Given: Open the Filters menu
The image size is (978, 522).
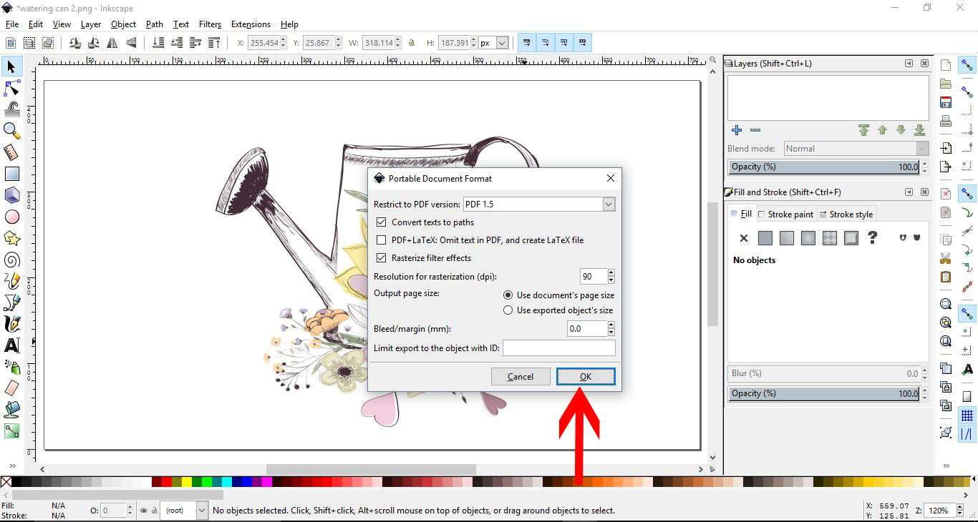Looking at the screenshot, I should tap(210, 24).
